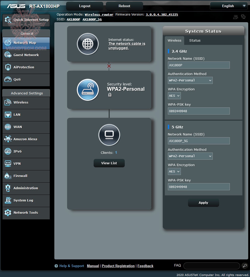Click the LAN port icon

(8, 115)
